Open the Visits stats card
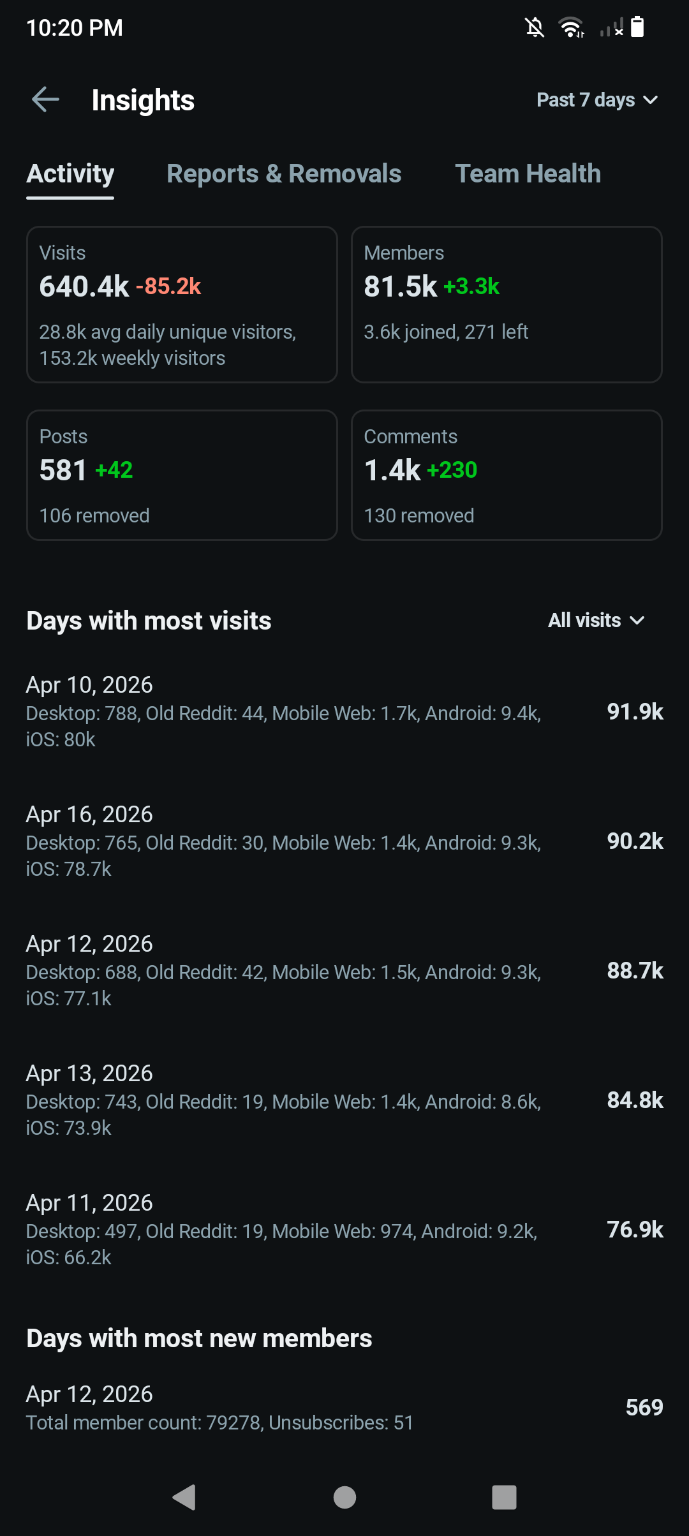Viewport: 689px width, 1536px height. click(x=182, y=304)
